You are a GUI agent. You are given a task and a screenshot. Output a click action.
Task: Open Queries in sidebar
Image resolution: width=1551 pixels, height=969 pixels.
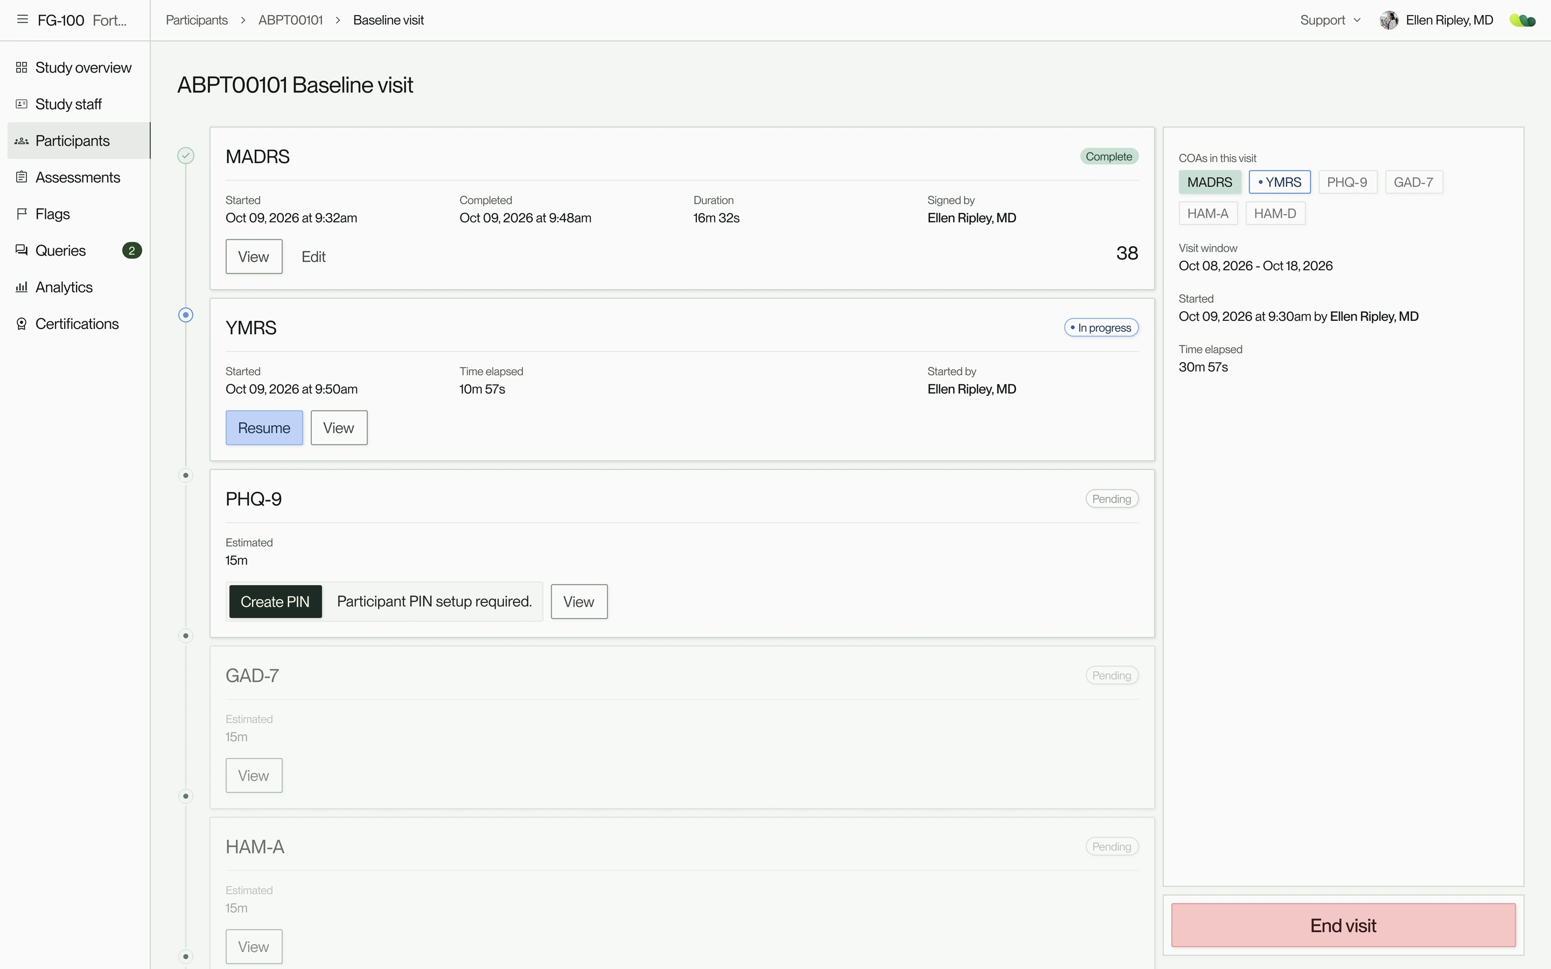pos(79,250)
